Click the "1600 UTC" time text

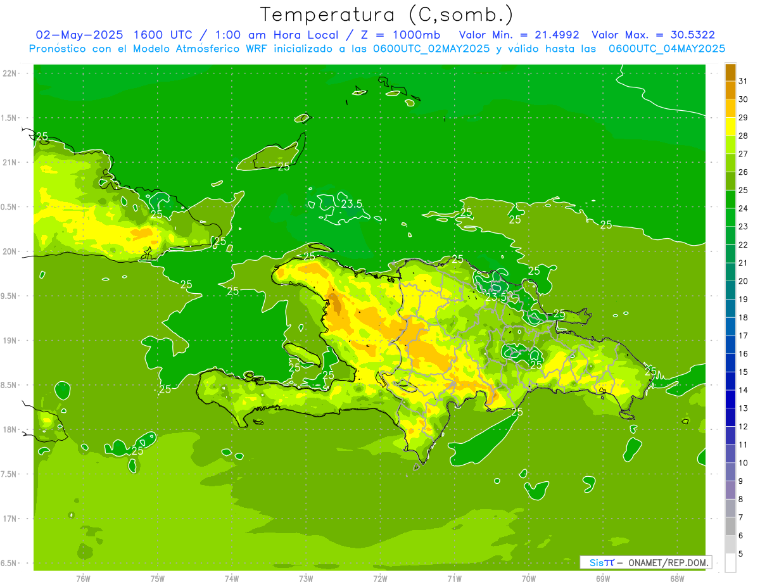(x=161, y=35)
